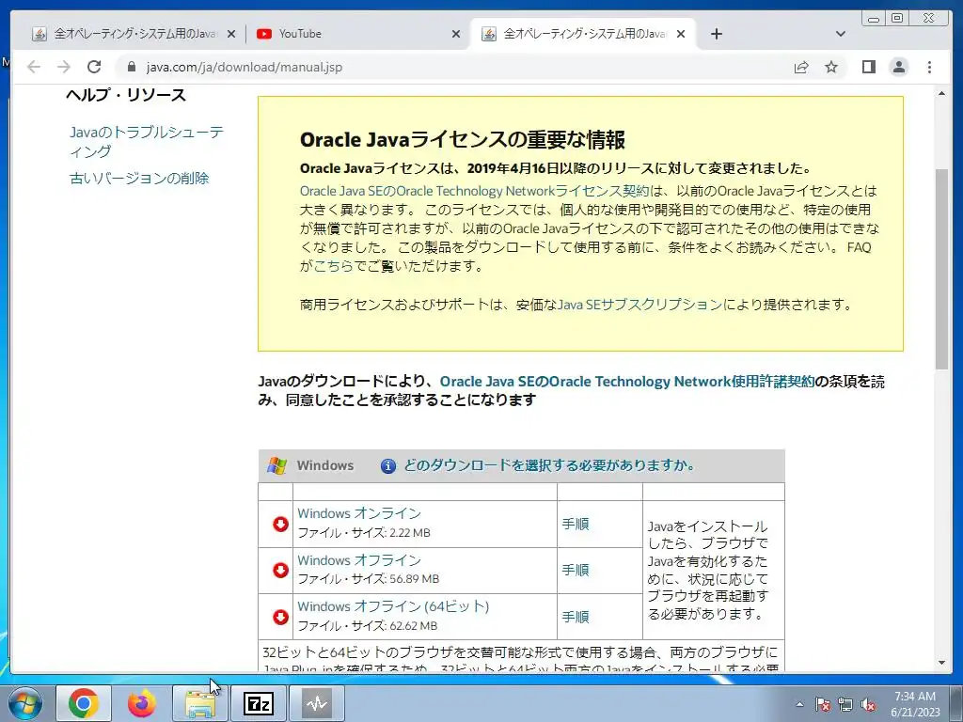The height and width of the screenshot is (722, 963).
Task: Open 手順 link for Windows オンライン row
Action: click(576, 524)
